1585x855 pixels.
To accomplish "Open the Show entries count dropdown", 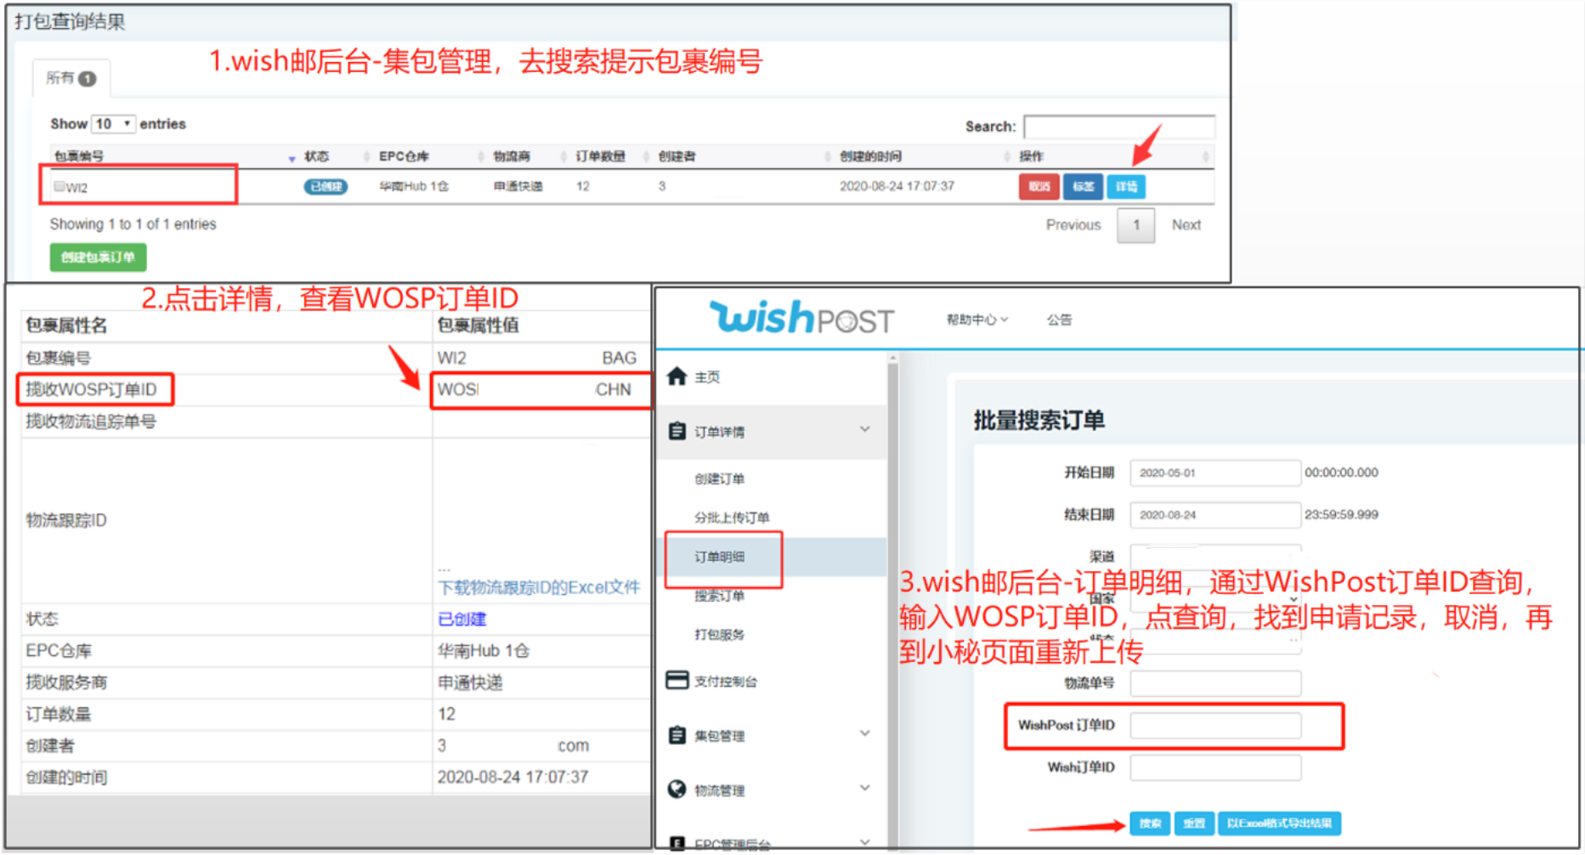I will 113,124.
